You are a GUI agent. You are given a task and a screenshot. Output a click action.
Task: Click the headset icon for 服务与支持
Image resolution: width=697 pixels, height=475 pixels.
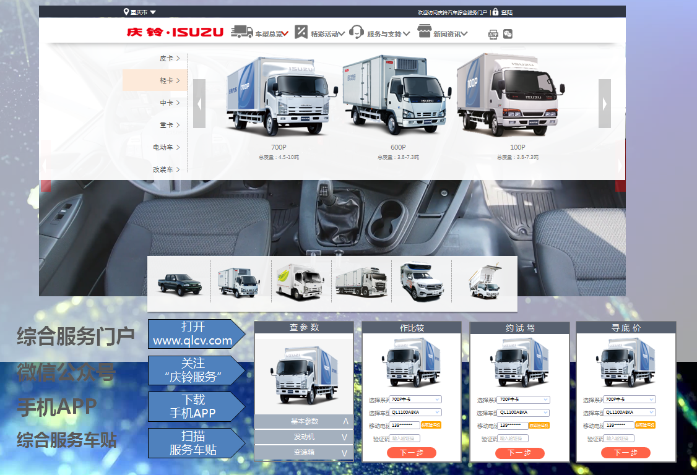coord(357,32)
